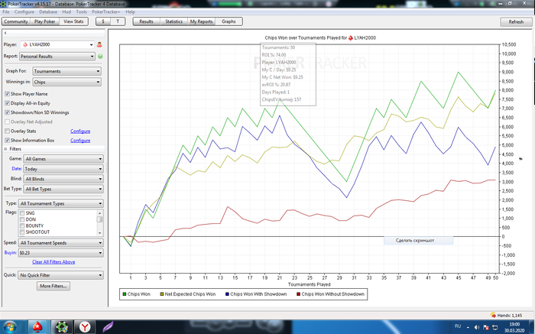The image size is (535, 334).
Task: Switch to the Results tab
Action: 147,21
